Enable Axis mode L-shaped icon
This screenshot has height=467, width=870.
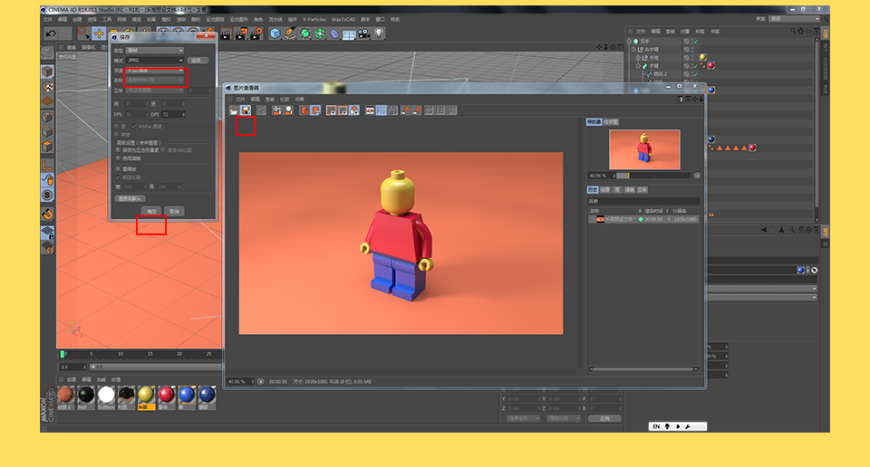coord(48,165)
